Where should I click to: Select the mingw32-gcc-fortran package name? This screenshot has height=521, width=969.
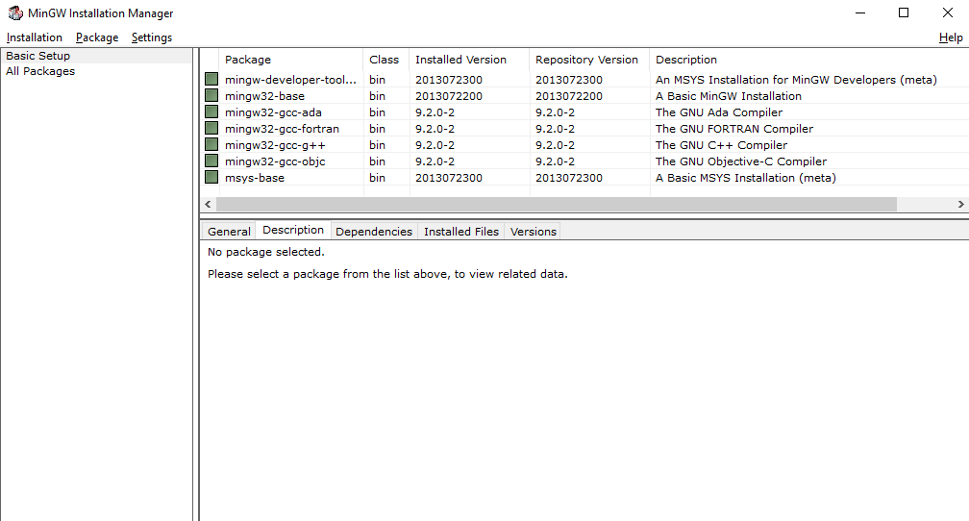[282, 129]
